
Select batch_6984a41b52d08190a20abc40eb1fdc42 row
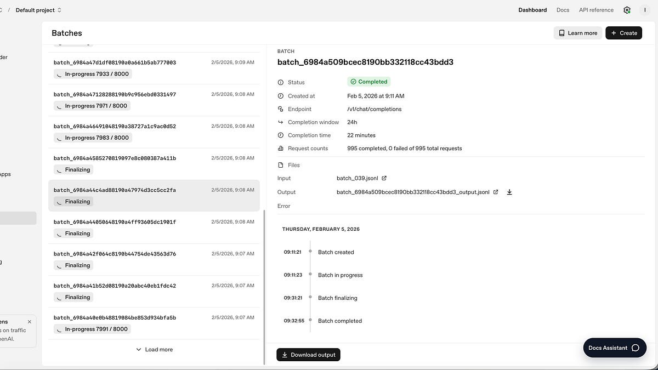coord(154,291)
